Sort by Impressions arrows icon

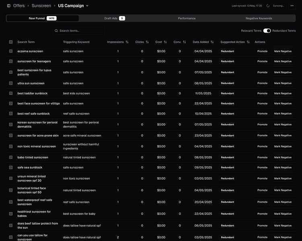[127, 42]
